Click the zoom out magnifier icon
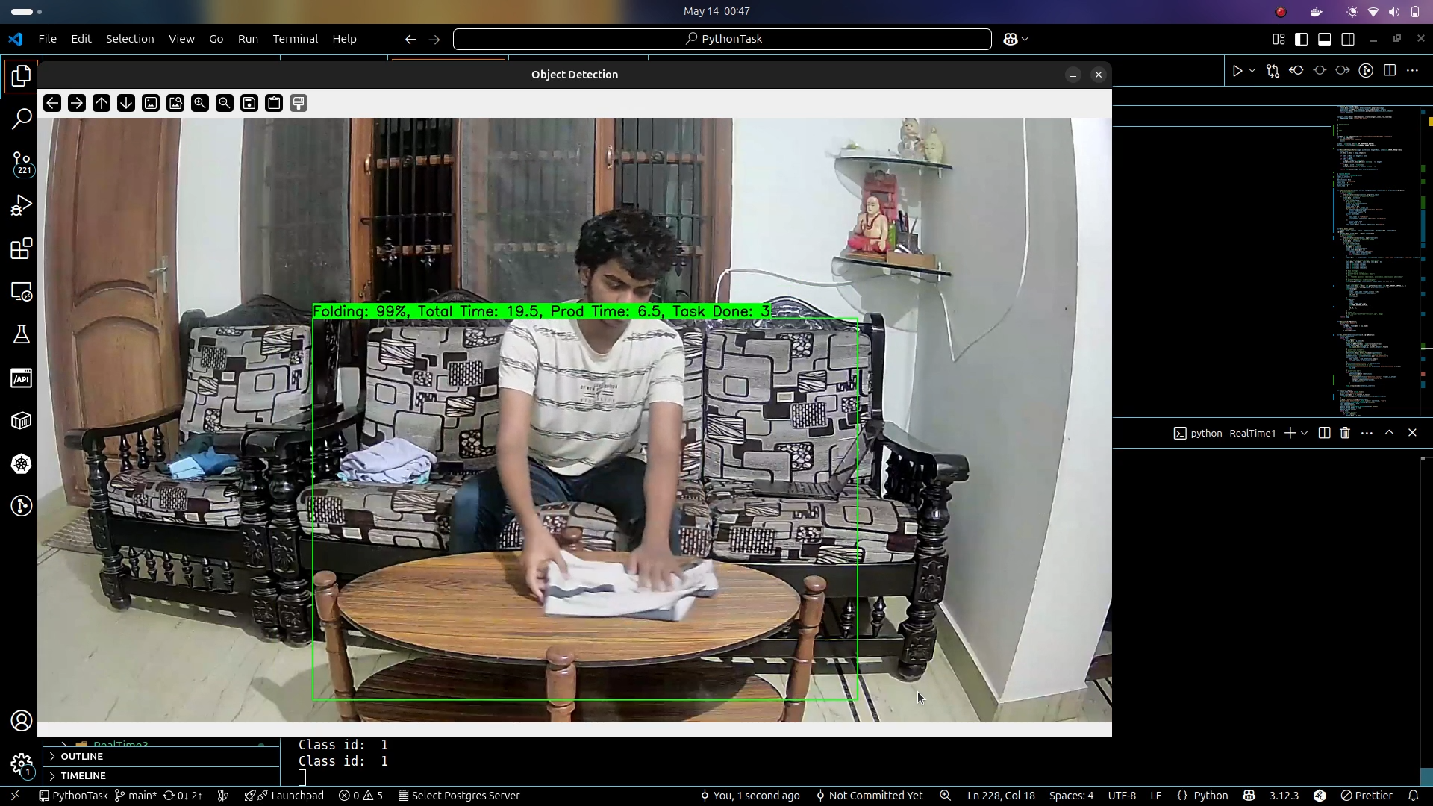Viewport: 1433px width, 806px height. [x=225, y=103]
